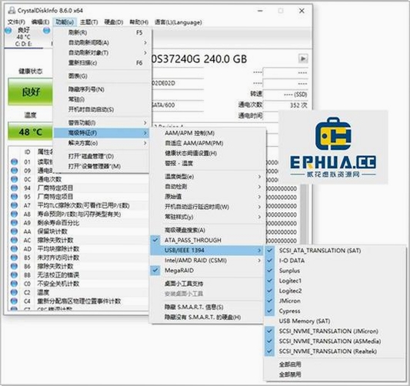
Task: Select the blue status orb for drive C: D: E:
Action: pos(8,31)
